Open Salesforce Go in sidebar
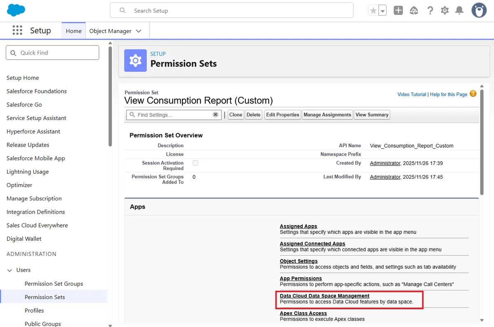 pos(24,104)
